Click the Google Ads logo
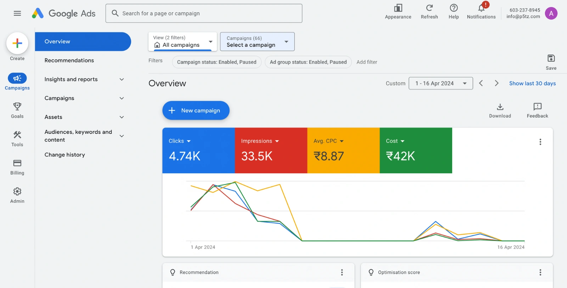Screen dimensions: 567x288 63,13
